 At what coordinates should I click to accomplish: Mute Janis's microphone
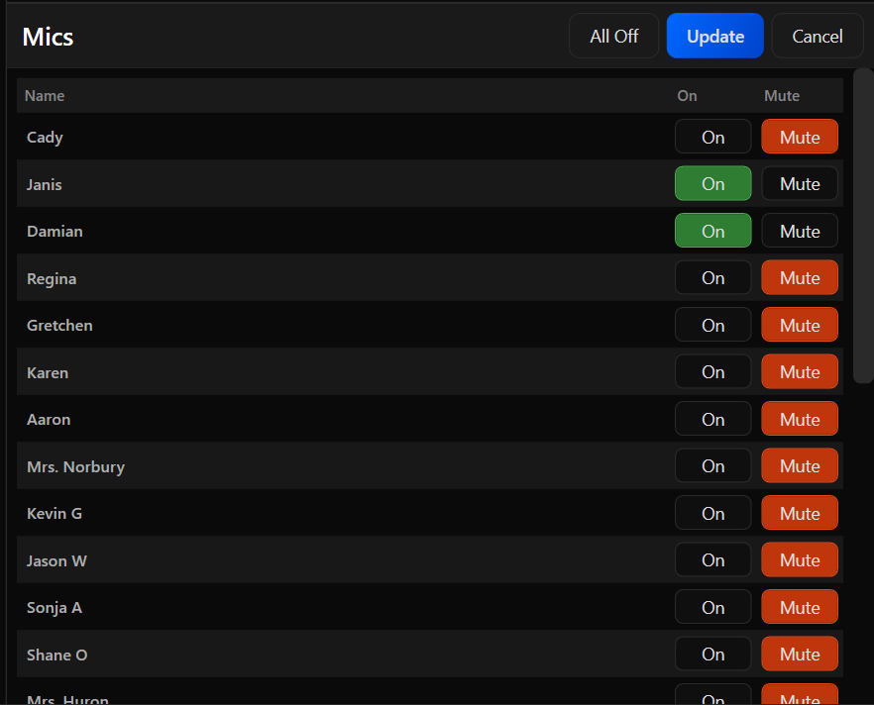pyautogui.click(x=799, y=184)
